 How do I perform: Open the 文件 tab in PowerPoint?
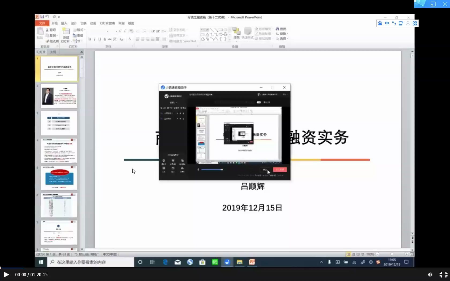pyautogui.click(x=42, y=23)
